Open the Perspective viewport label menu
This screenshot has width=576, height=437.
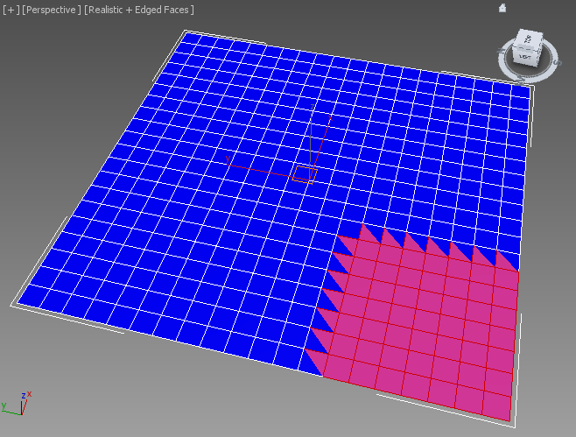pyautogui.click(x=52, y=10)
